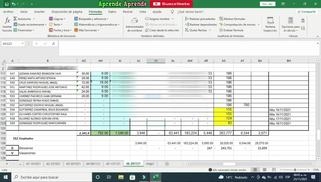The image size is (321, 182).
Task: Open Búsqueda y referencia functions
Action: 91,19
